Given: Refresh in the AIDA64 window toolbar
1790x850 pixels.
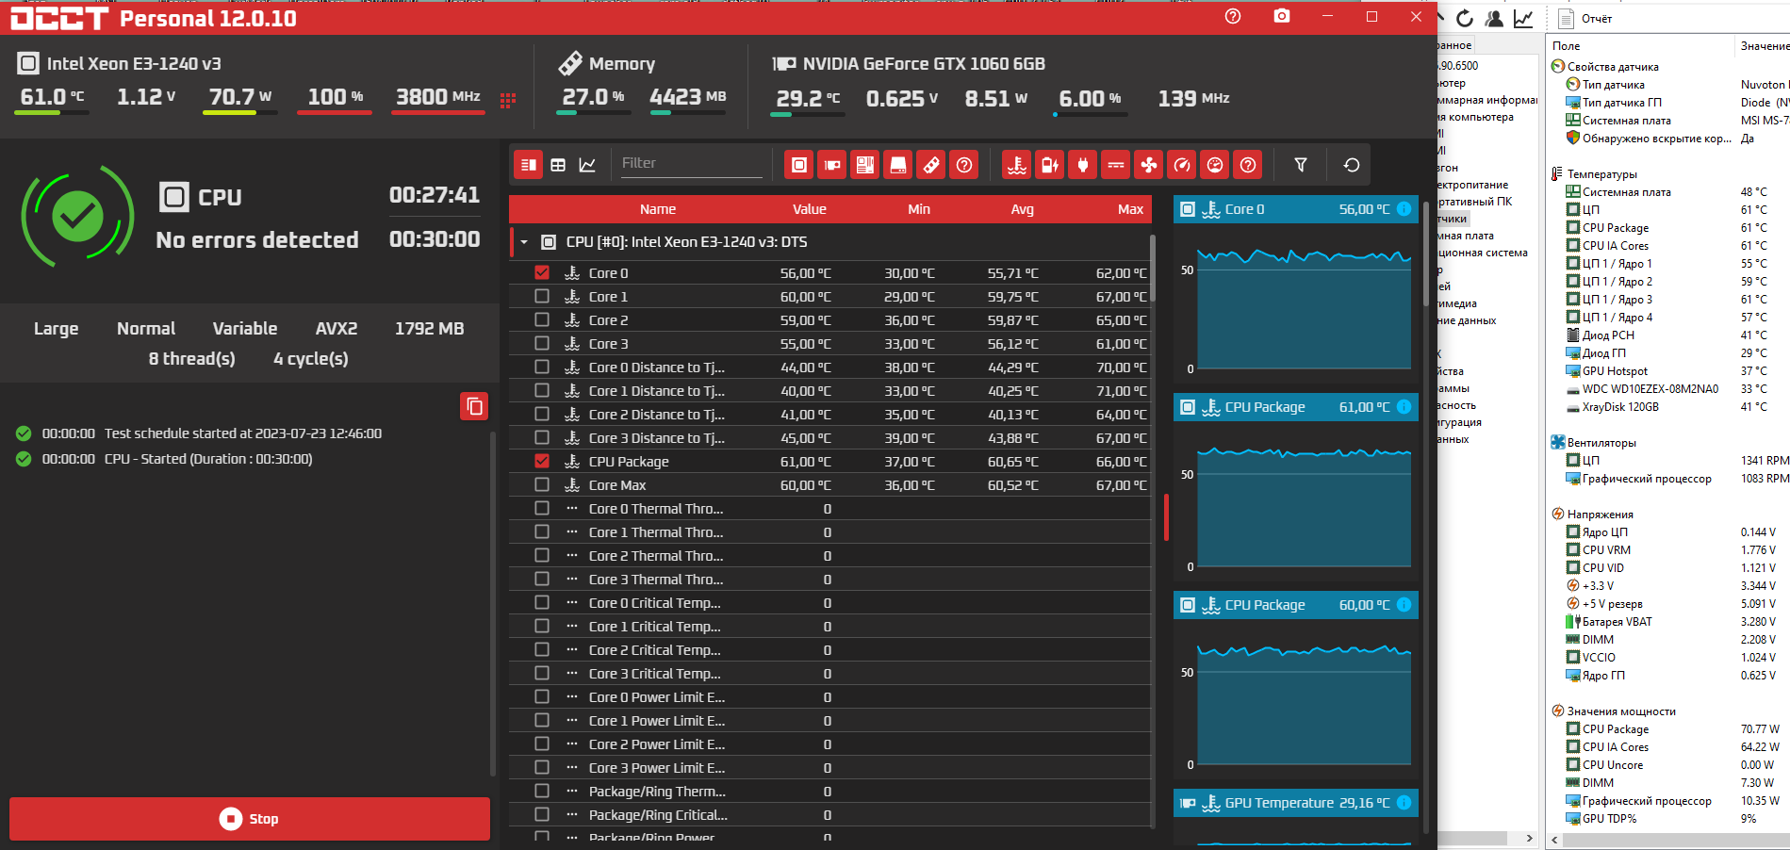Looking at the screenshot, I should point(1465,18).
